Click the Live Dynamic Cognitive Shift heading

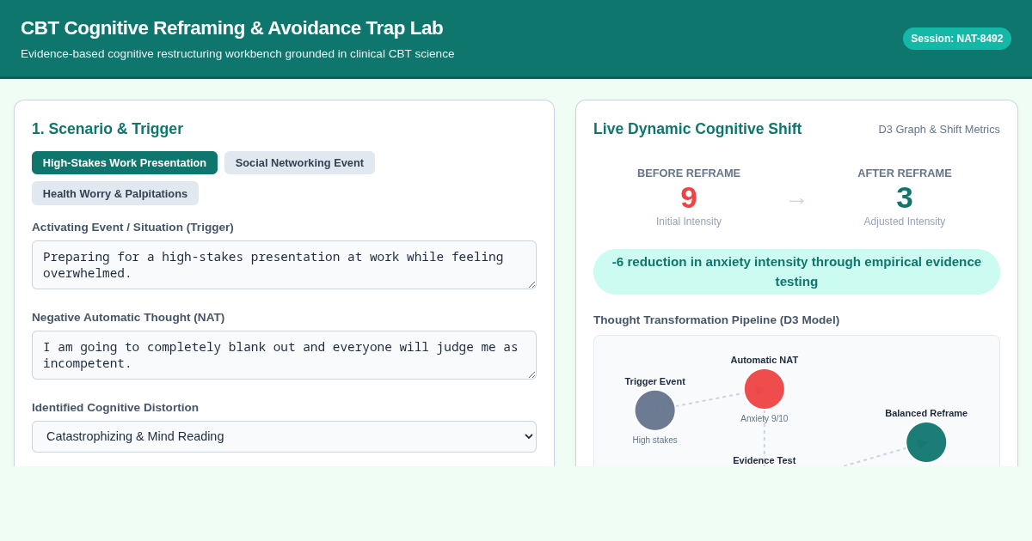697,129
